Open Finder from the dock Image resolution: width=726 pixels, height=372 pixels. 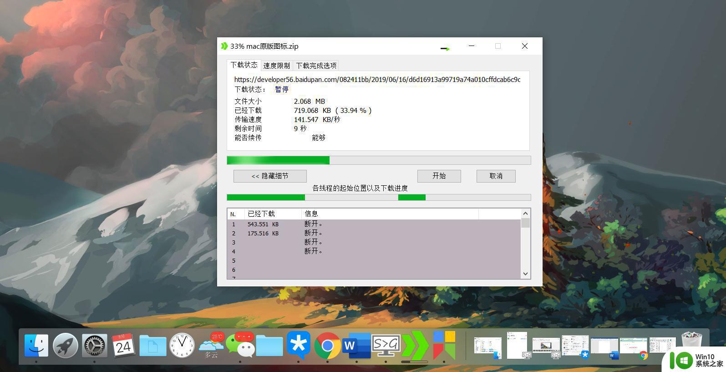pyautogui.click(x=36, y=345)
